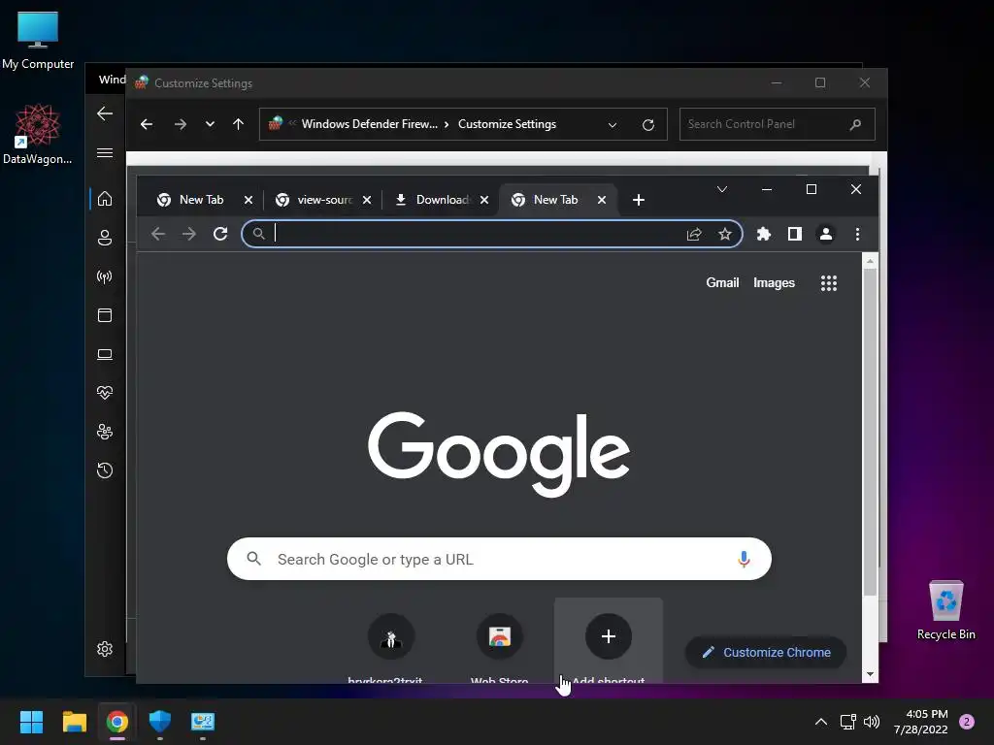Switch to the view-source tab
994x745 pixels.
(315, 200)
